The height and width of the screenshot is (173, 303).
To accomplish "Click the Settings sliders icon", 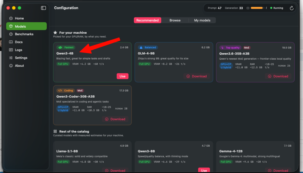I will click(11, 58).
